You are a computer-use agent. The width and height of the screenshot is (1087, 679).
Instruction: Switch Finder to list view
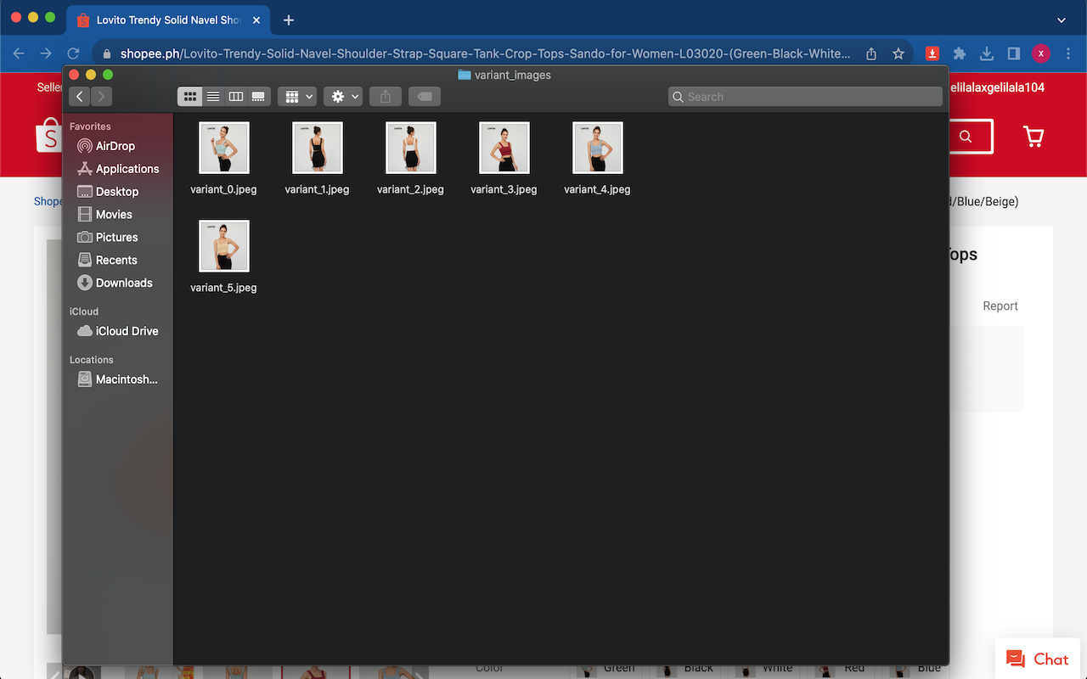tap(213, 97)
